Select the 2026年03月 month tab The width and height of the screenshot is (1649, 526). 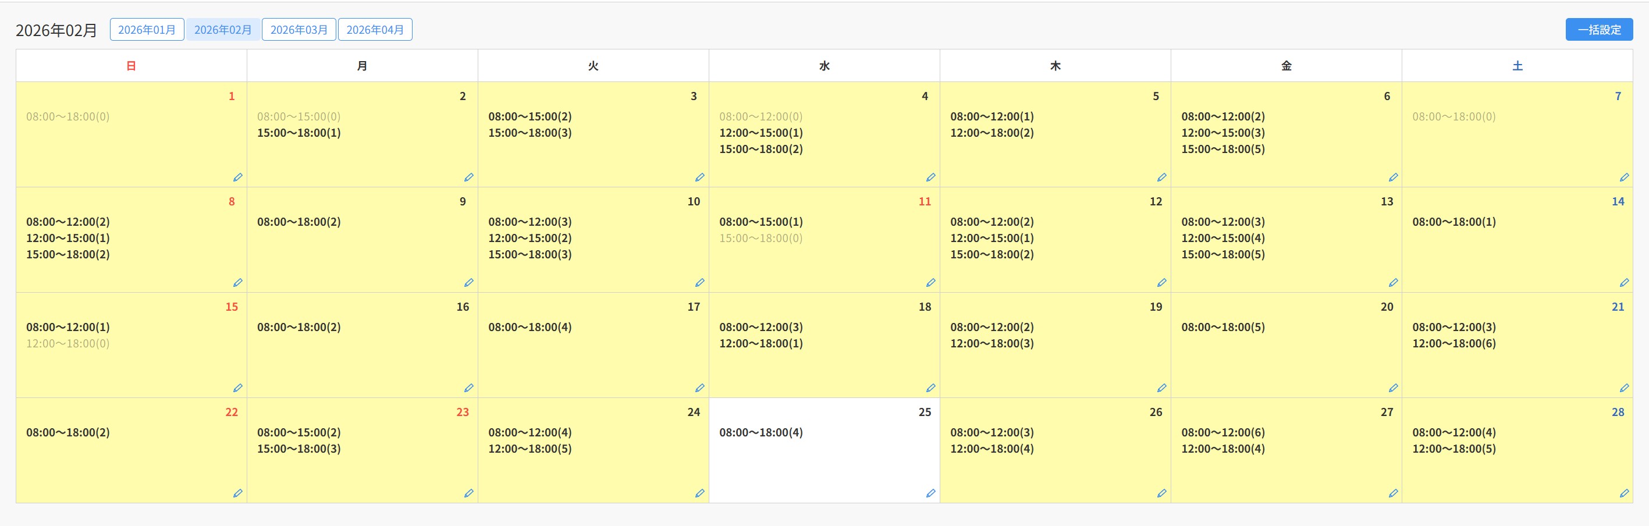coord(299,30)
